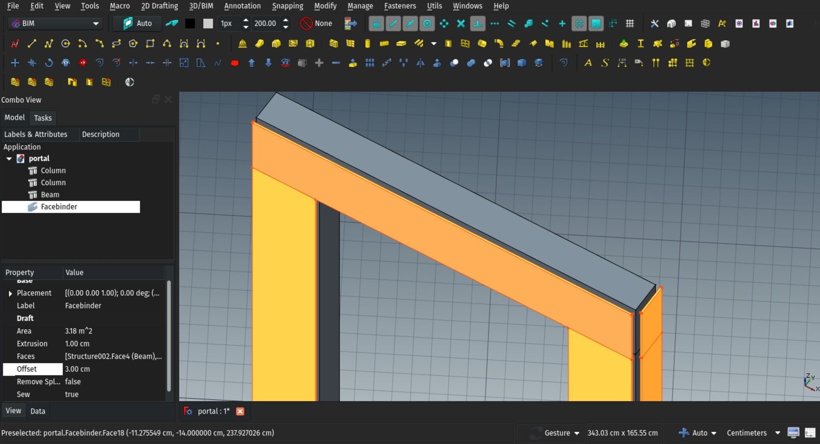This screenshot has height=444, width=820.
Task: Expand the Placement property row
Action: click(x=10, y=293)
